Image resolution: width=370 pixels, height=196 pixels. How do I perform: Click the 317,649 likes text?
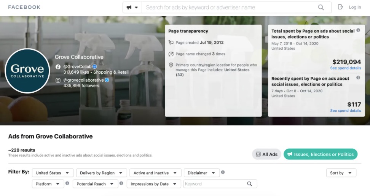click(x=76, y=72)
